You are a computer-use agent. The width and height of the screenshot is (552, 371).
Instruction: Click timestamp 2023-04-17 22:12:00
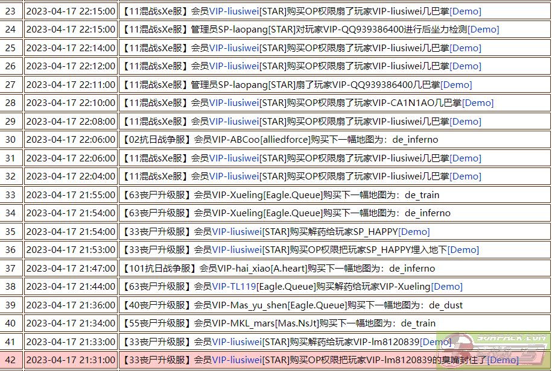coord(71,66)
